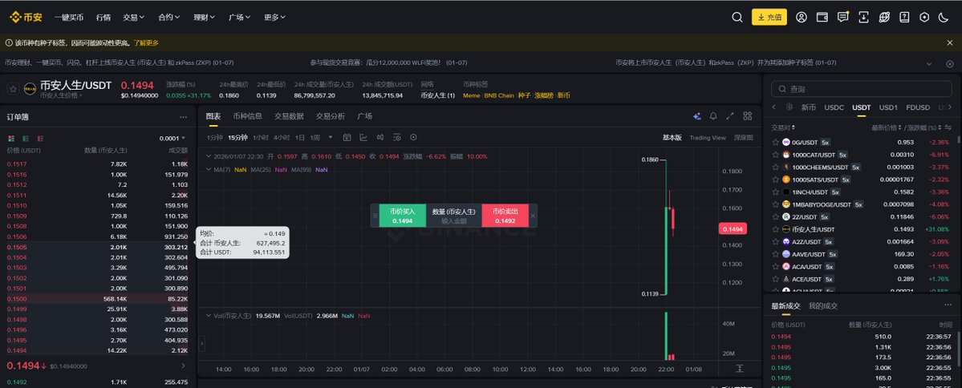Close the announcements ticker bar
The width and height of the screenshot is (962, 388).
coord(950,63)
